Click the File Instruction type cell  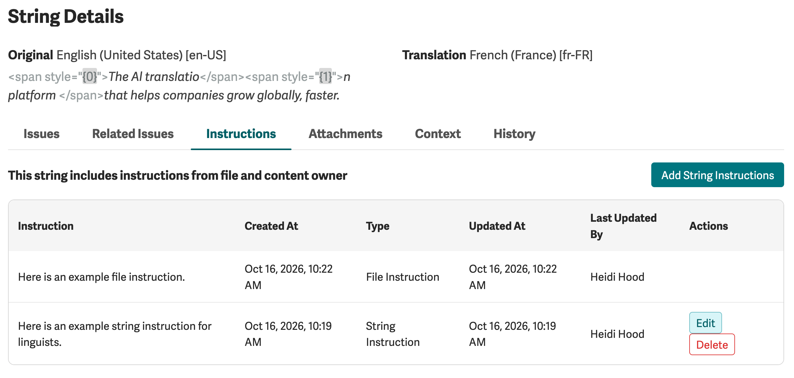pos(402,277)
